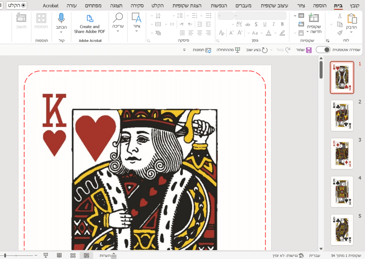This screenshot has height=259, width=365.
Task: Click the line spacing icon
Action: 180,16
